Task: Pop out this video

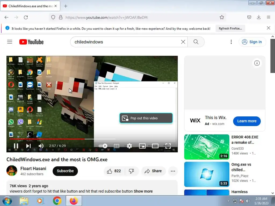Action: point(146,118)
